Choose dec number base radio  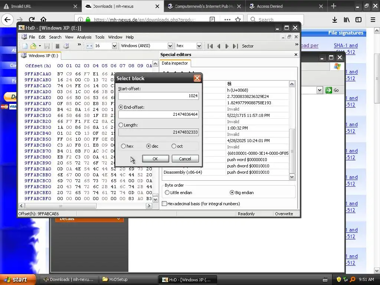click(148, 146)
